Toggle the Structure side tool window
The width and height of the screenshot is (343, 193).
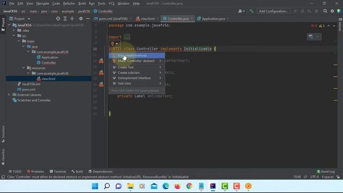click(x=3, y=134)
